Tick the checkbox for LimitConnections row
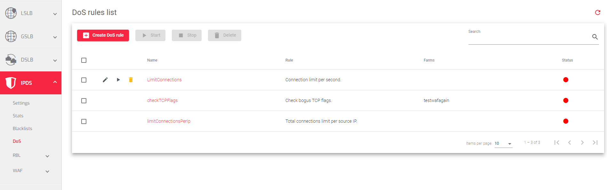Screen dimensions: 607x190 (x=84, y=80)
